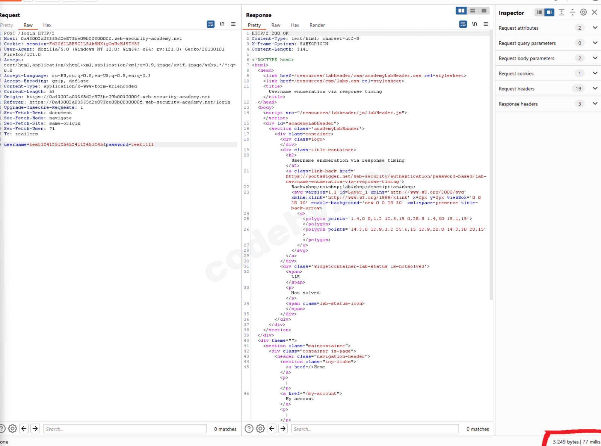Open the Response panel hamburger menu

tap(486, 24)
